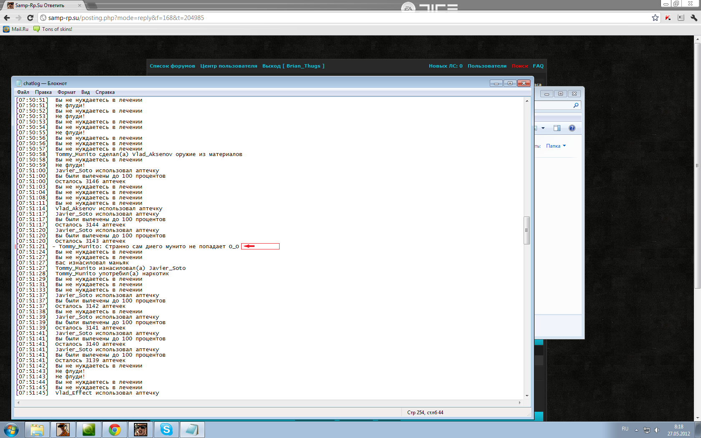Viewport: 701px width, 438px height.
Task: Click Notepad scroll up arrow
Action: tap(527, 101)
